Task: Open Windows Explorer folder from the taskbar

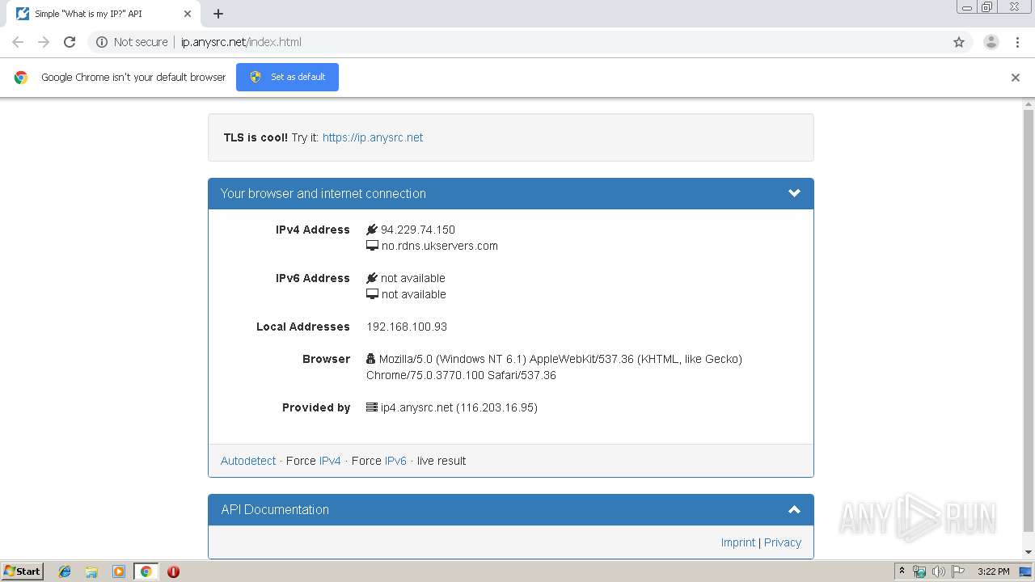Action: pos(91,571)
